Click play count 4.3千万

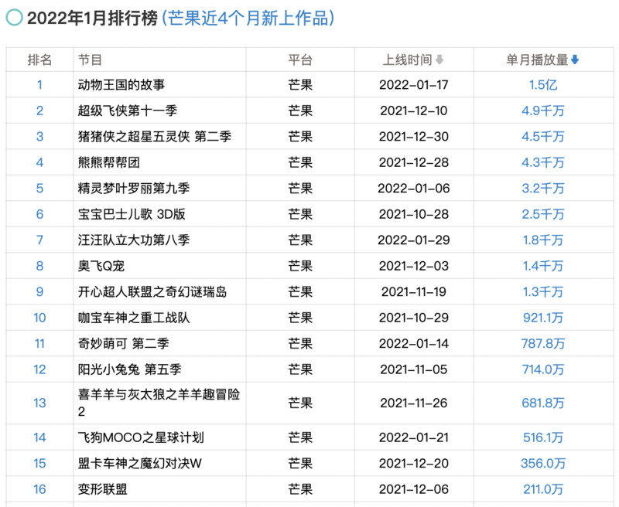(x=543, y=162)
